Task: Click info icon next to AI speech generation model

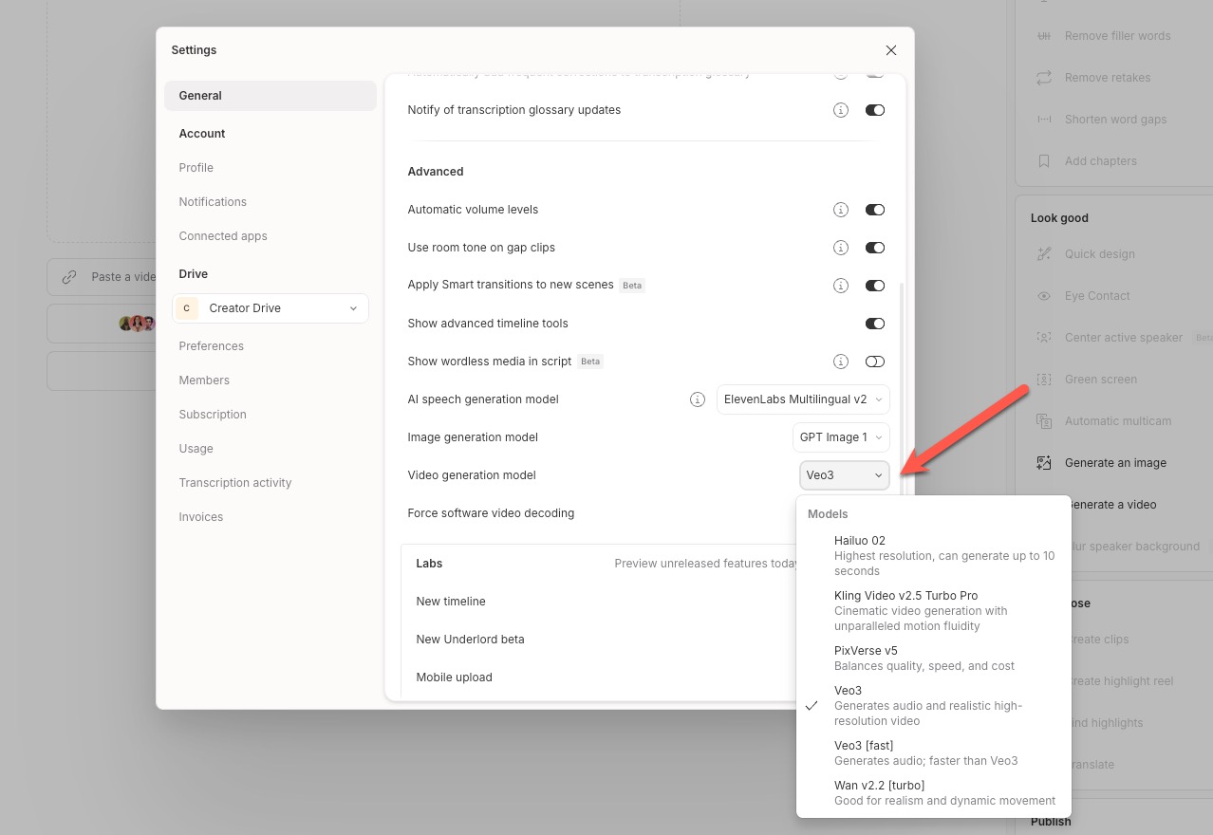Action: click(x=698, y=399)
